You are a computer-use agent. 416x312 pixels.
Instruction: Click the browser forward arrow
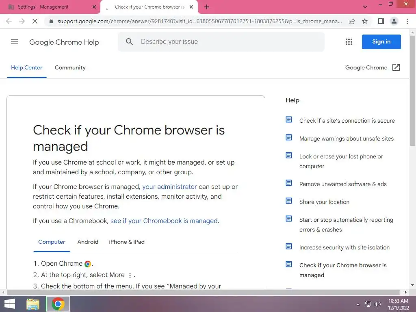(x=22, y=21)
